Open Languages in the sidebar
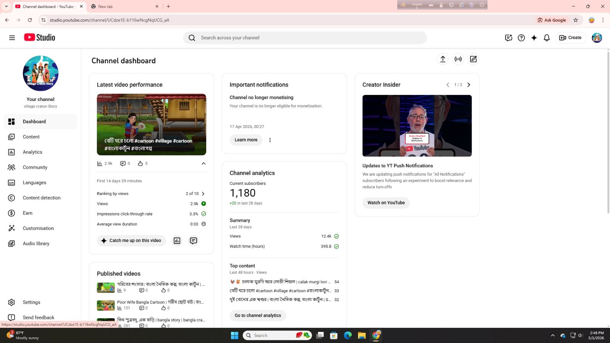This screenshot has width=610, height=343. 40,183
